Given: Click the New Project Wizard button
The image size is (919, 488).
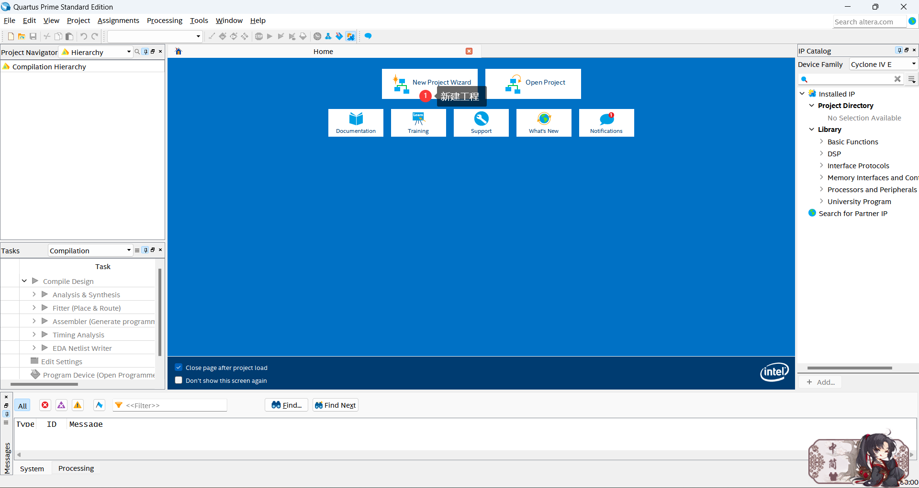Looking at the screenshot, I should (430, 84).
